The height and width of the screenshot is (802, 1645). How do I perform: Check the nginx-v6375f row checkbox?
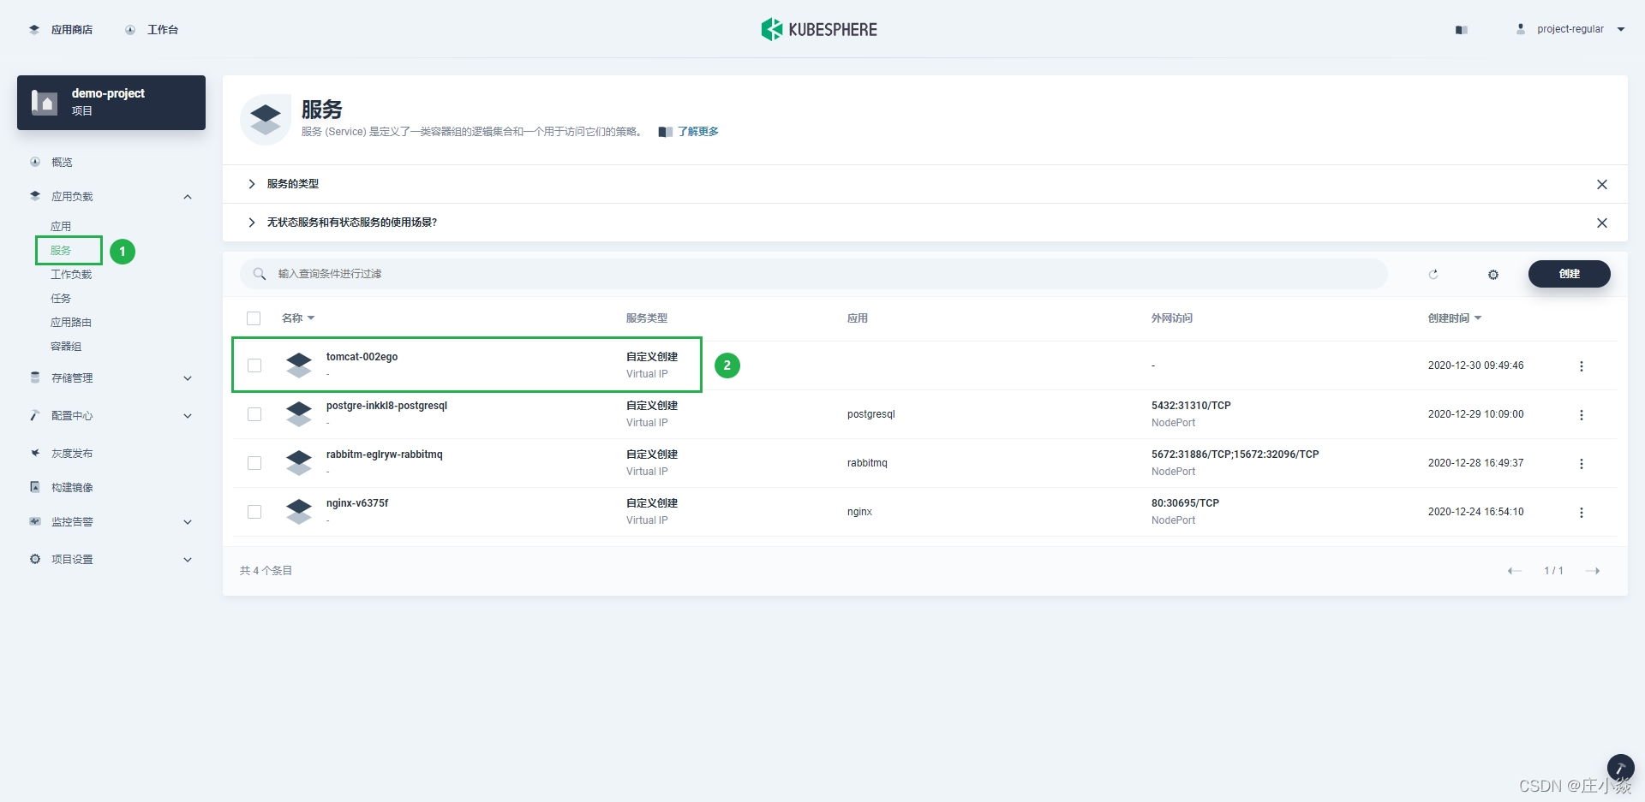pyautogui.click(x=254, y=512)
